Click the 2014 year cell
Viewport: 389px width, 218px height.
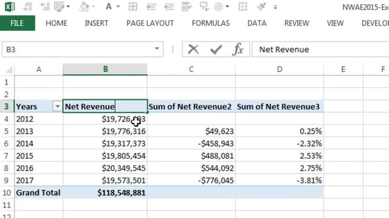point(39,144)
